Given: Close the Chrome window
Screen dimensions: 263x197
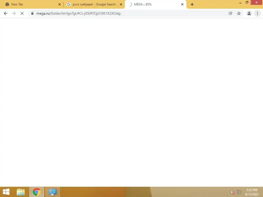Looking at the screenshot, I should tap(257, 3).
